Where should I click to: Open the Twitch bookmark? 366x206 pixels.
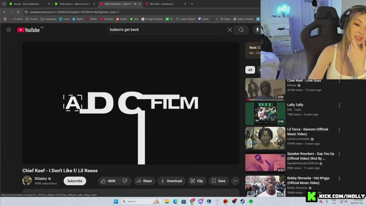click(x=203, y=19)
